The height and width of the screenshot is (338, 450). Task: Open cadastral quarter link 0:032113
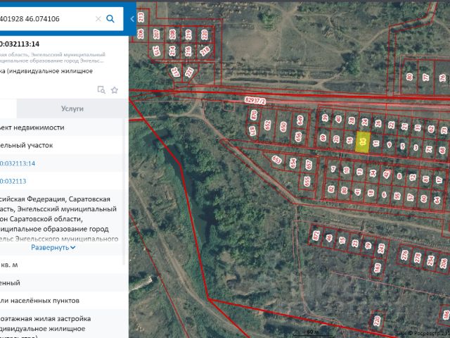coord(13,181)
